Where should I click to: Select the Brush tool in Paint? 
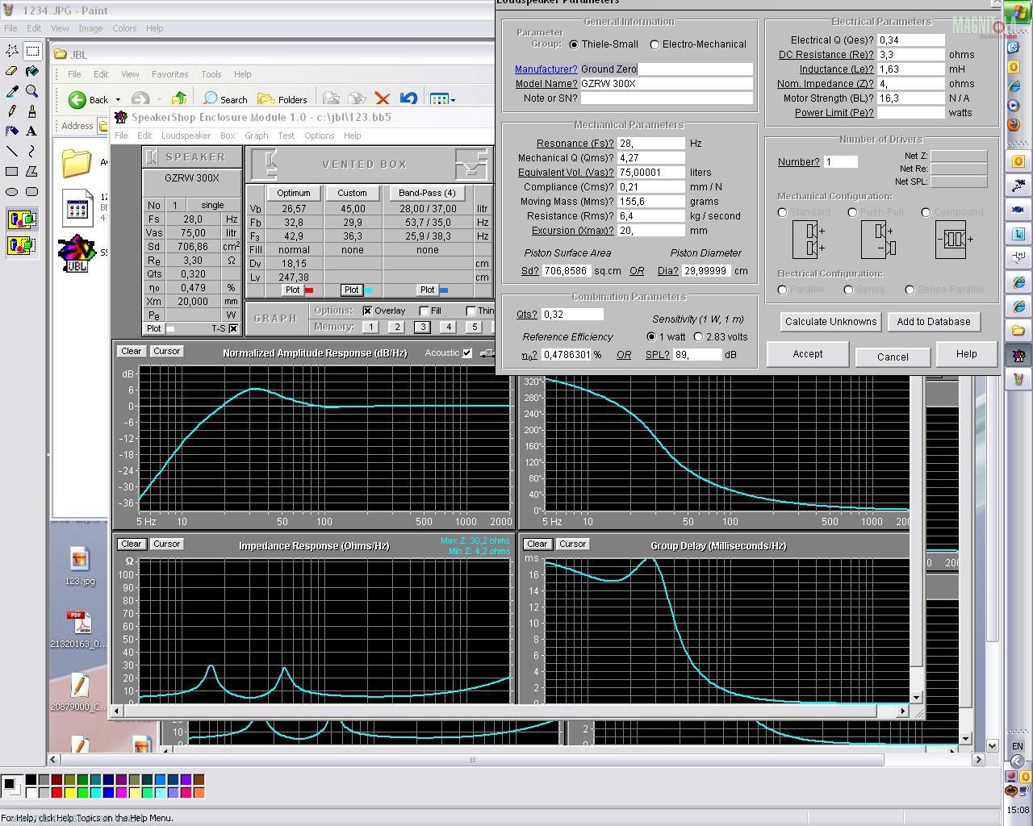(x=32, y=111)
